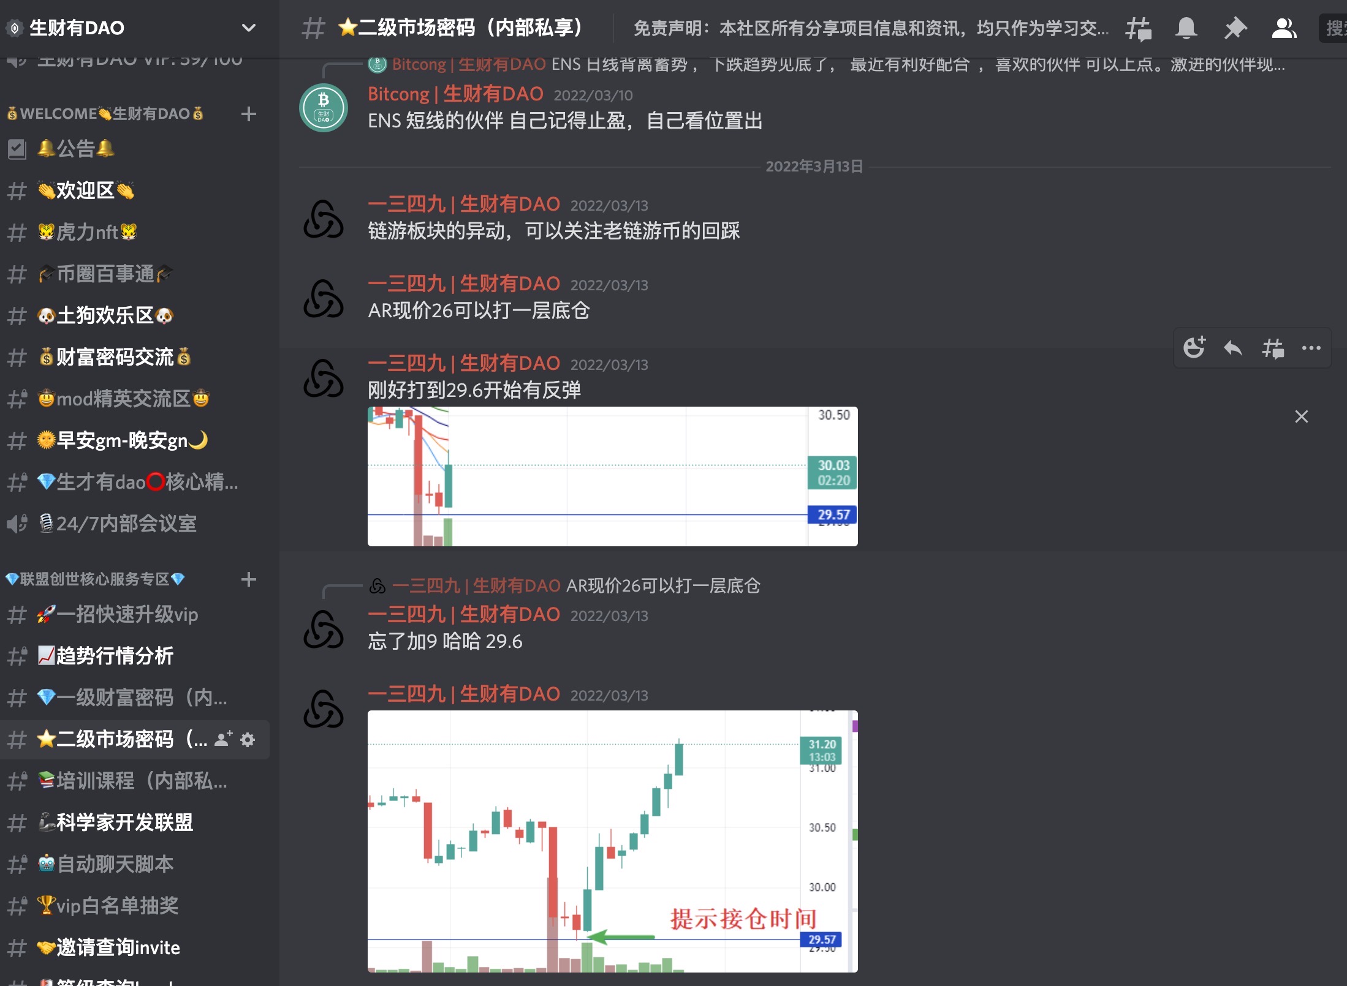Open more options for the hovered message

[x=1311, y=348]
